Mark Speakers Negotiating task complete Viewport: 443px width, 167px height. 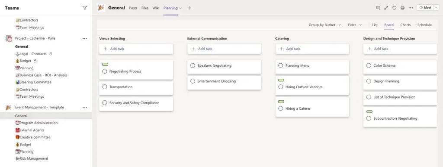(x=193, y=65)
